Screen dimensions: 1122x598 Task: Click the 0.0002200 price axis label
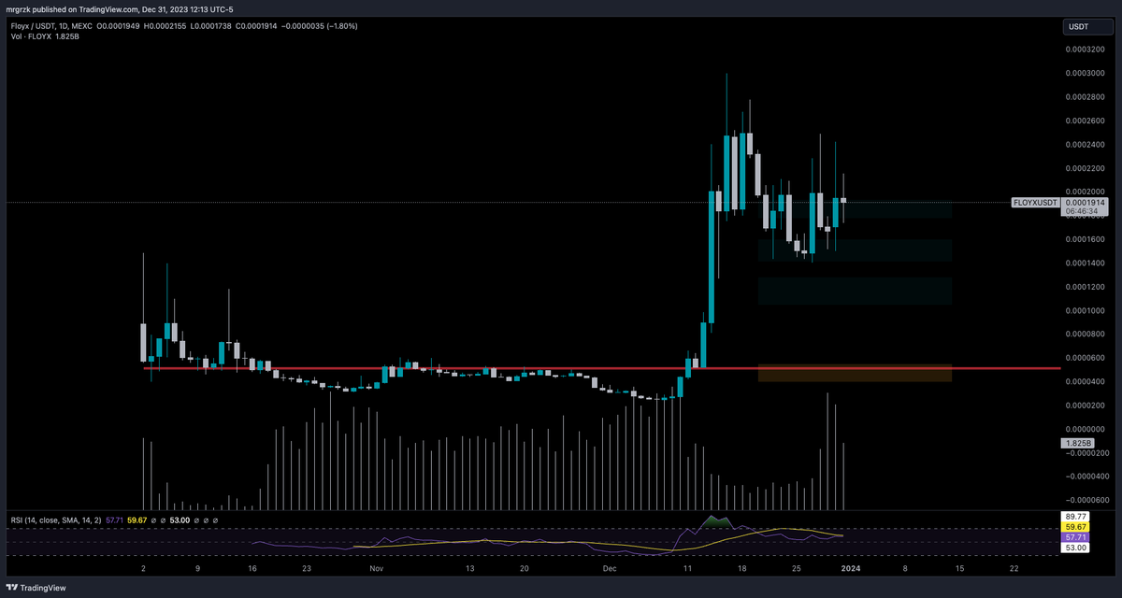(x=1085, y=168)
